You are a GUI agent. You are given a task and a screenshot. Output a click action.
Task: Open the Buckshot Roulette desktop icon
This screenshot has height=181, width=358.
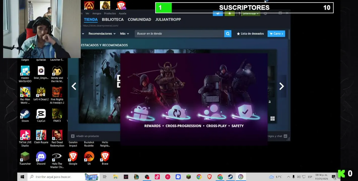coord(89,144)
